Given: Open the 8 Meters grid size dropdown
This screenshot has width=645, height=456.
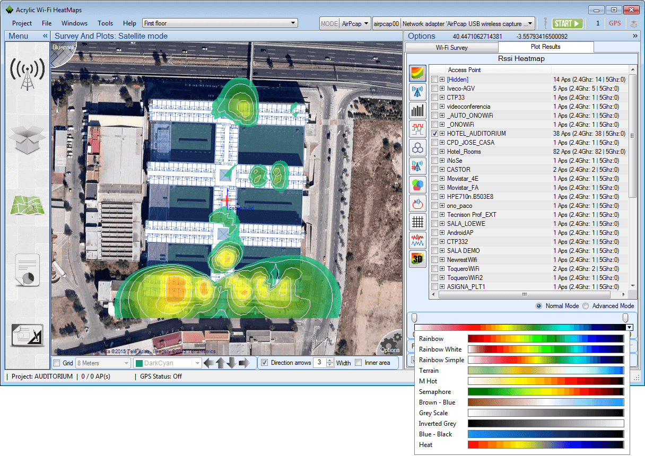Looking at the screenshot, I should point(103,363).
